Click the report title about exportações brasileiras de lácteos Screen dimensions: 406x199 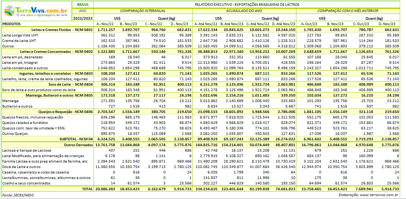pyautogui.click(x=246, y=5)
